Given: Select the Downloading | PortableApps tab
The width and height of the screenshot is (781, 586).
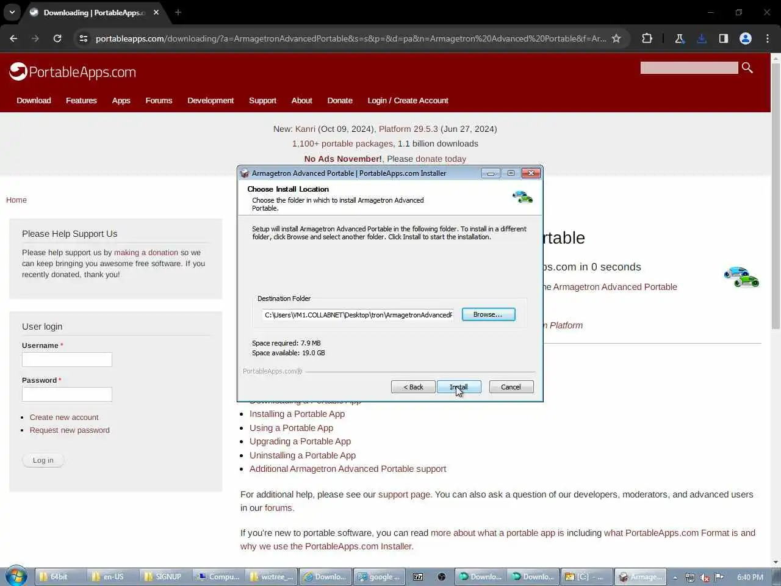Looking at the screenshot, I should click(95, 12).
